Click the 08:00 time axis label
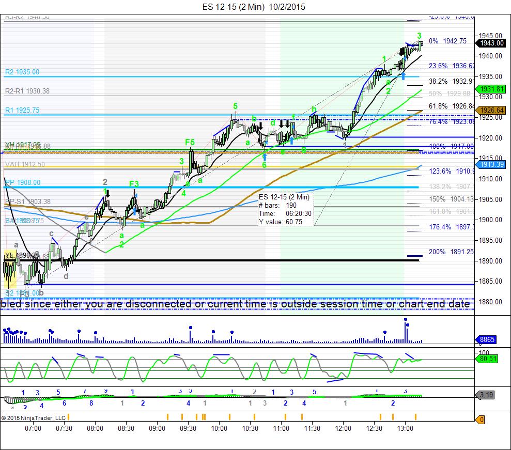 coord(95,428)
